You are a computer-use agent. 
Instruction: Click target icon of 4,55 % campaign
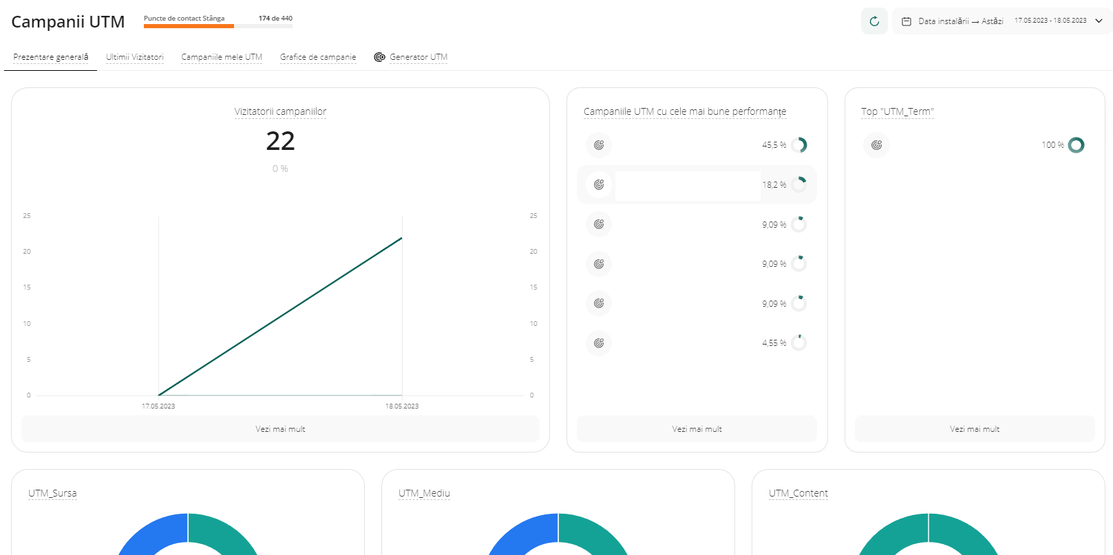(x=599, y=343)
